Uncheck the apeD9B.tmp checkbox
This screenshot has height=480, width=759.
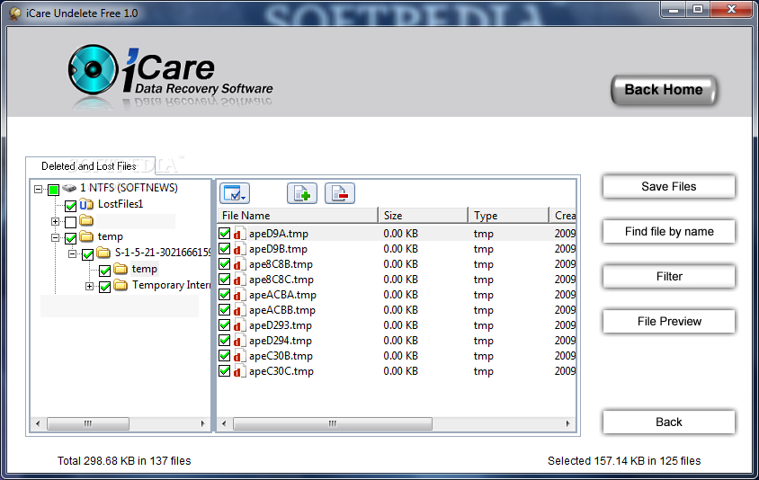[x=224, y=249]
